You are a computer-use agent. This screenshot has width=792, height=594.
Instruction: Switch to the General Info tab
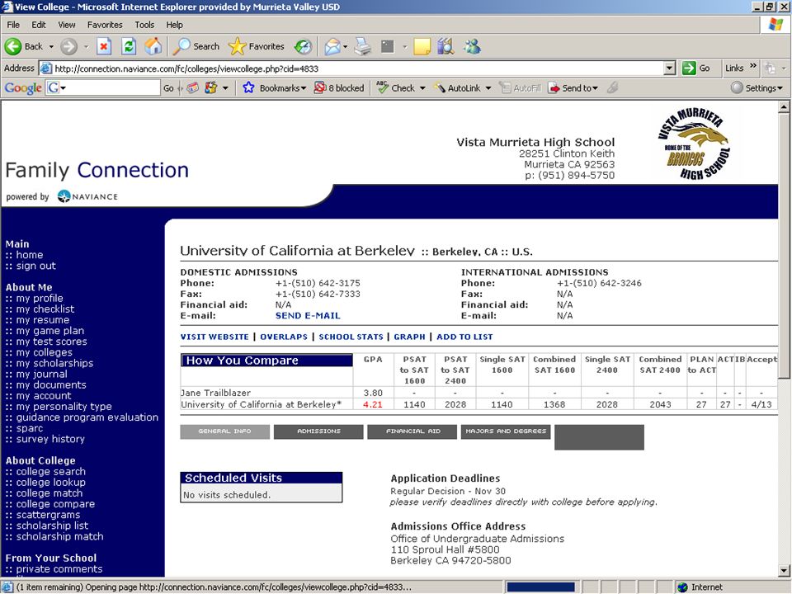click(x=224, y=431)
